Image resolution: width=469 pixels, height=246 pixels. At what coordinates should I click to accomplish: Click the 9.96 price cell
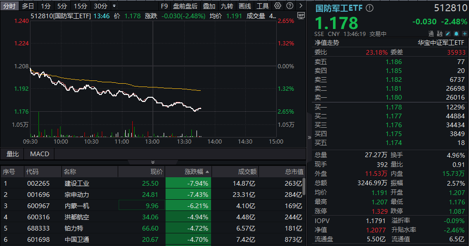tap(142, 205)
